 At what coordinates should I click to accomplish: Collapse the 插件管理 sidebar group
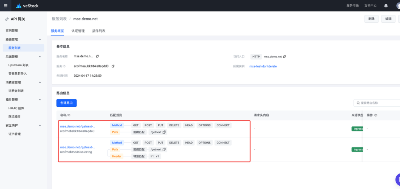pyautogui.click(x=40, y=100)
